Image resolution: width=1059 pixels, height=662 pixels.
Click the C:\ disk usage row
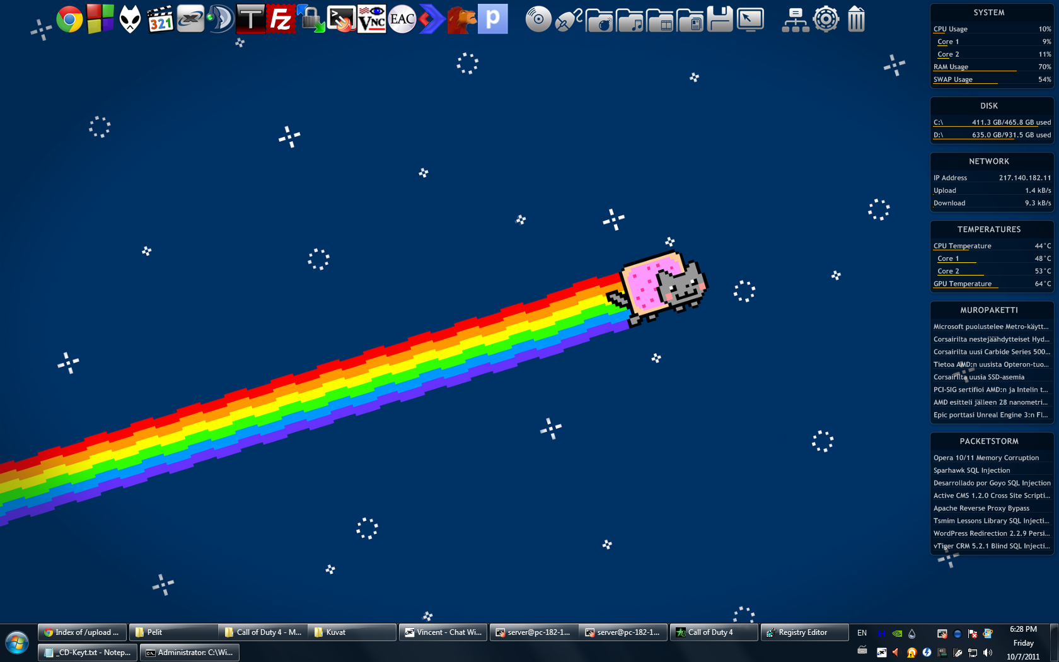992,122
